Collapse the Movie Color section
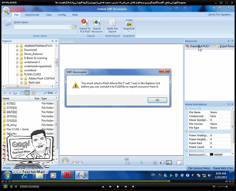Image resolution: width=236 pixels, height=191 pixels. 186,151
